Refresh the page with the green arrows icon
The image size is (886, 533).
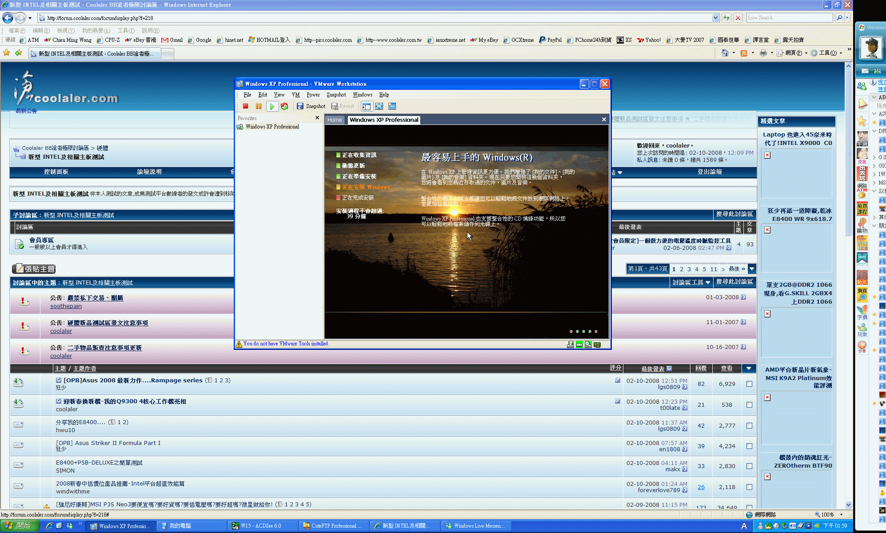point(726,18)
